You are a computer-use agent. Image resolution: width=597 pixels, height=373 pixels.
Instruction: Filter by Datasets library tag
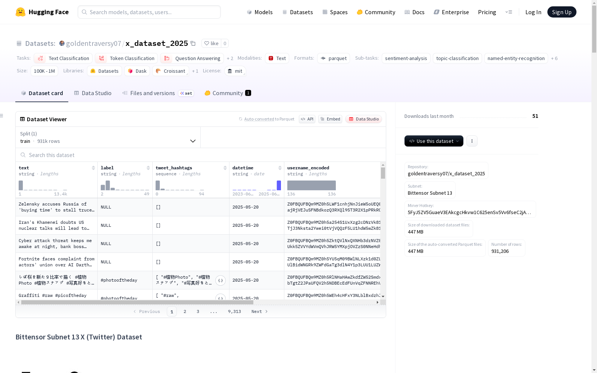[104, 71]
